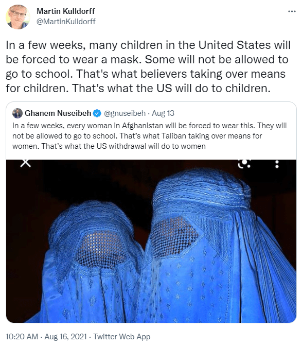Click the main tweet text about masks
Screen dimensions: 302x346
[x=148, y=66]
